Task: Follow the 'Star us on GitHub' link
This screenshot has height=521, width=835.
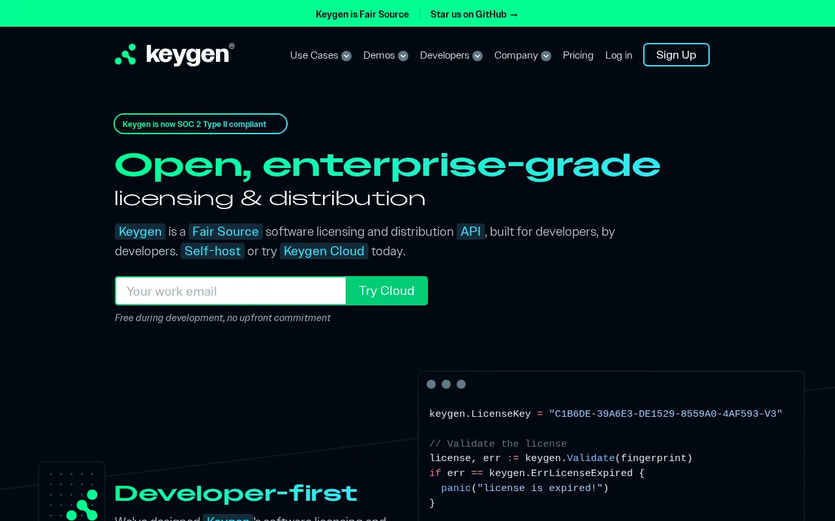Action: click(x=474, y=14)
